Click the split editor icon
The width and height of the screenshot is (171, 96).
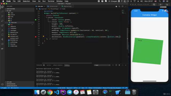tap(122, 6)
